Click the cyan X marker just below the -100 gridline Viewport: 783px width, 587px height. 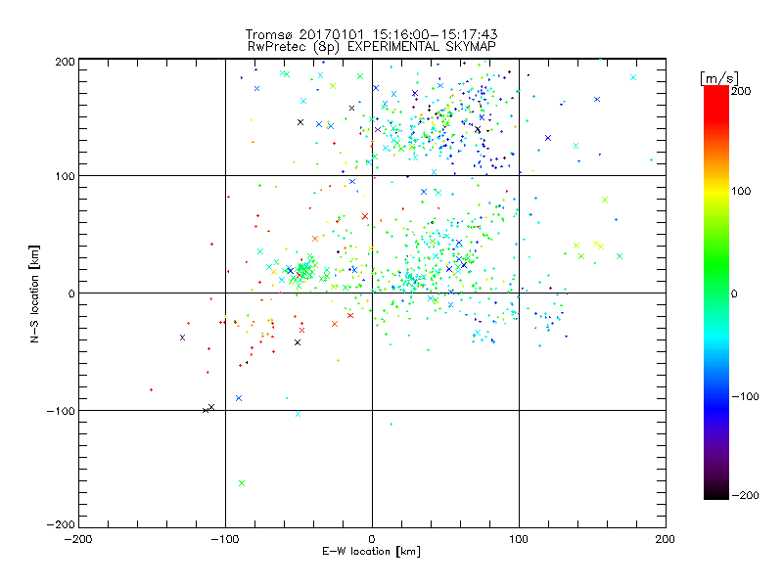click(299, 414)
